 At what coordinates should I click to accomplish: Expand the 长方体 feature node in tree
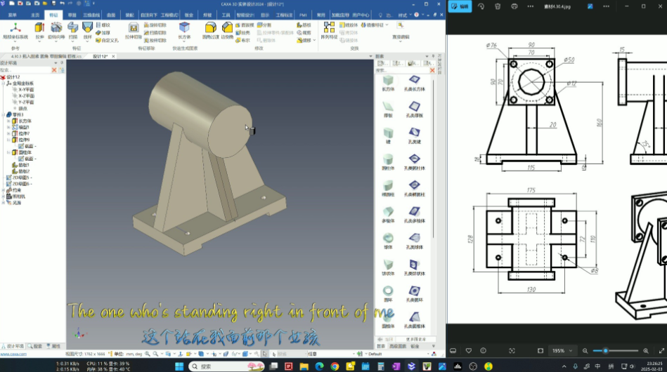8,121
